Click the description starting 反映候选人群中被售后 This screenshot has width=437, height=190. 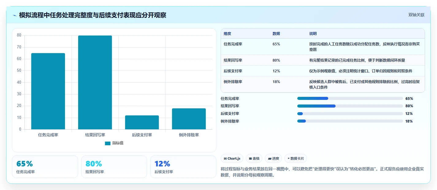(x=364, y=85)
